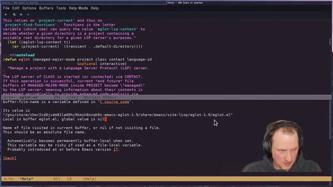Click 'All' position indicator in Help mode line

pos(57,179)
